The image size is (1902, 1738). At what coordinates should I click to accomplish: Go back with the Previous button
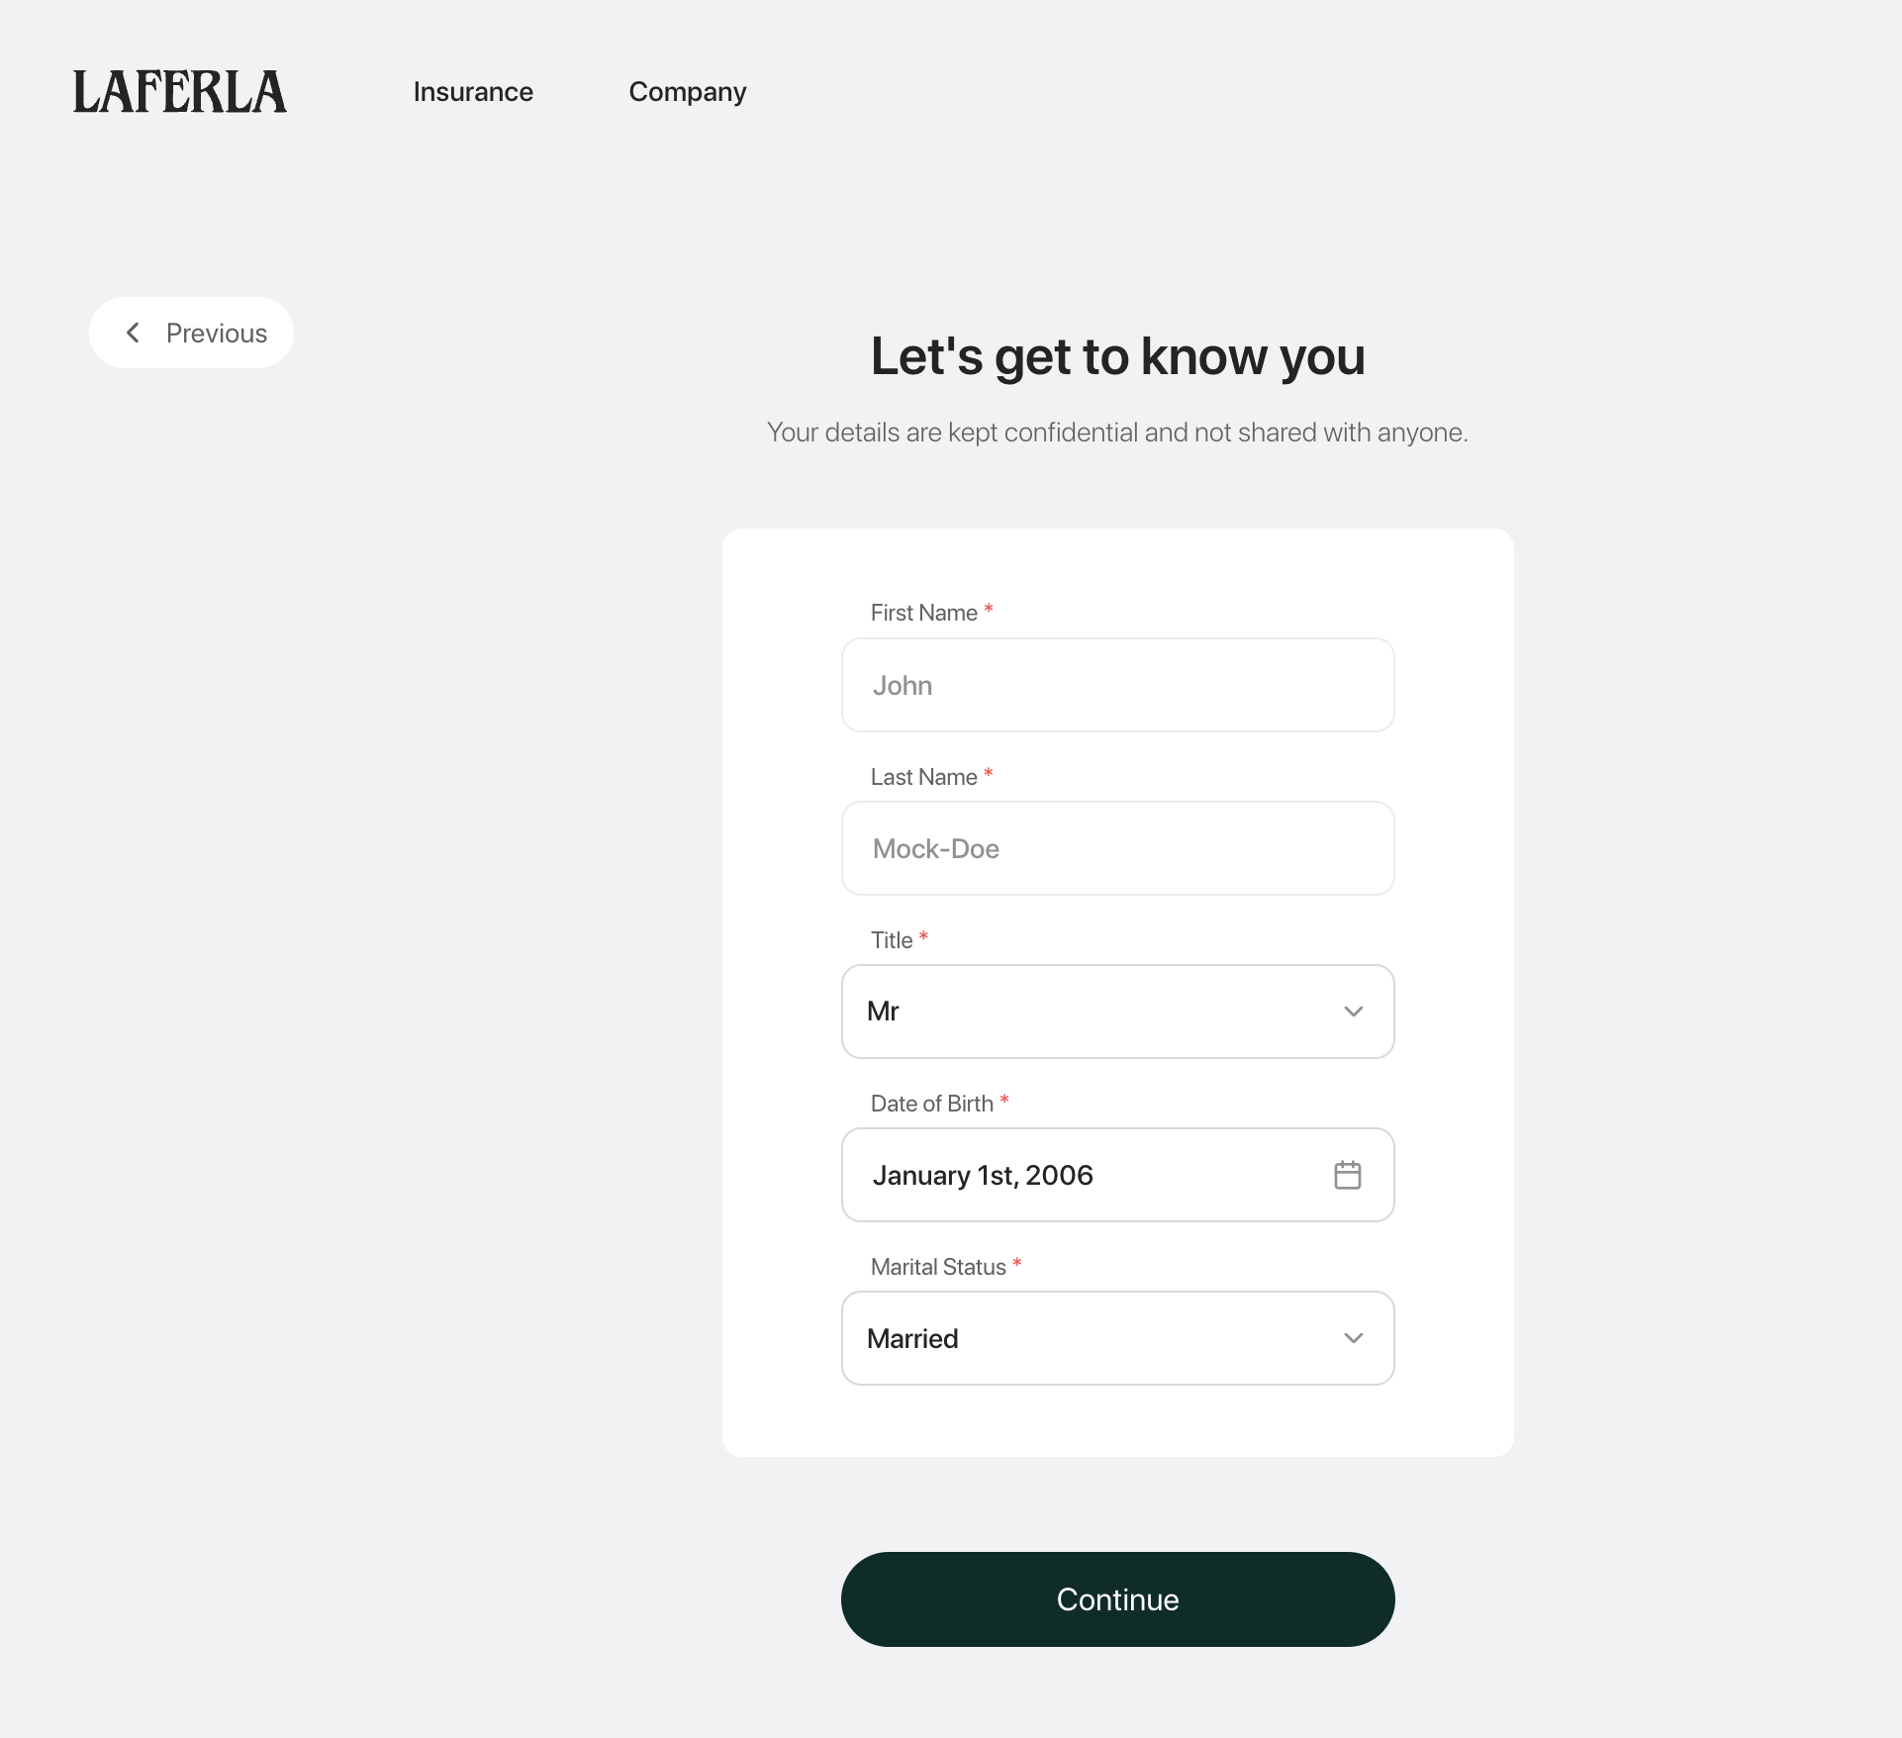pyautogui.click(x=192, y=333)
